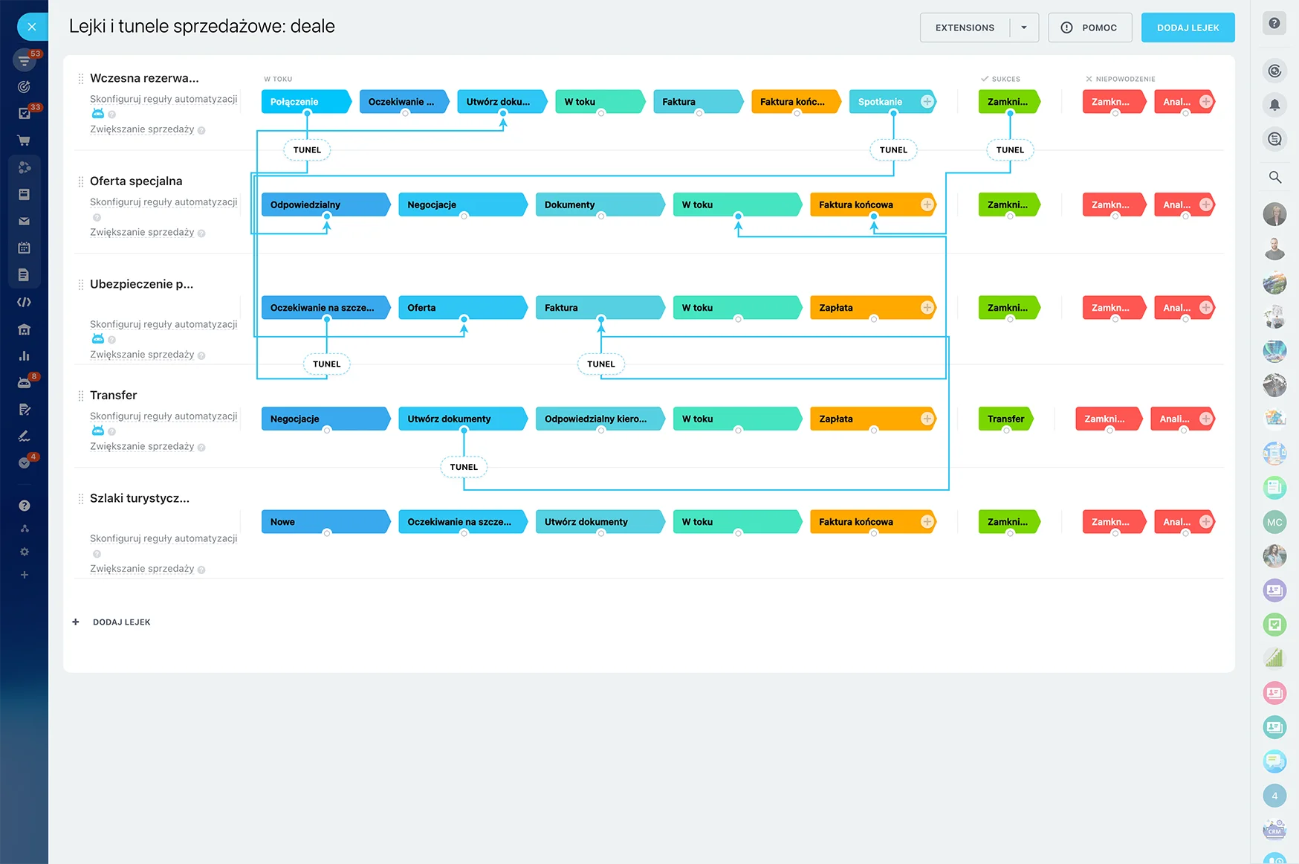This screenshot has height=864, width=1299.
Task: Click robot icon under Wczesna rezerwa funnel
Action: pos(97,114)
